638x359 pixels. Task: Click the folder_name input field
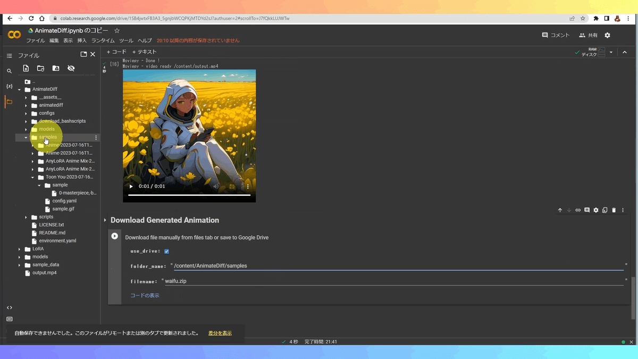pyautogui.click(x=398, y=265)
